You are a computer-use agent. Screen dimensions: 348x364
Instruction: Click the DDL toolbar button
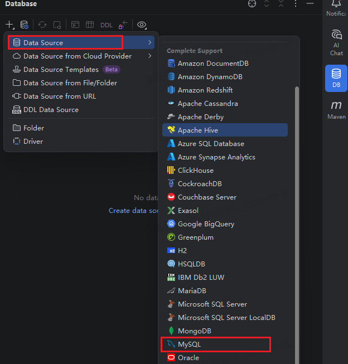tap(107, 25)
